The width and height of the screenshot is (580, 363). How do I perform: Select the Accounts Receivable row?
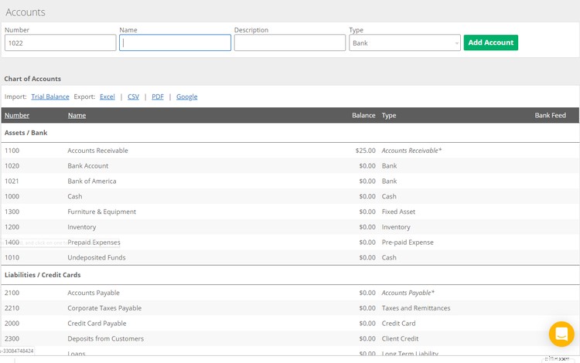click(97, 151)
